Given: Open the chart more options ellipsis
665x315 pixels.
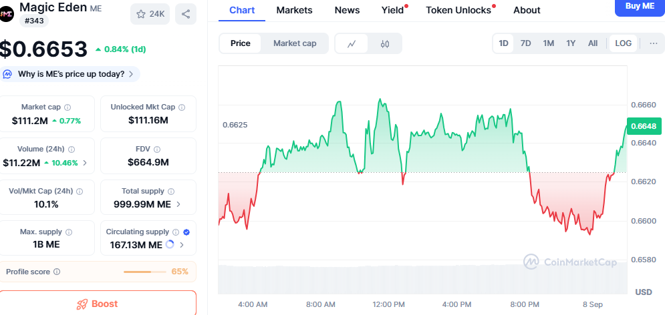Looking at the screenshot, I should click(x=653, y=43).
